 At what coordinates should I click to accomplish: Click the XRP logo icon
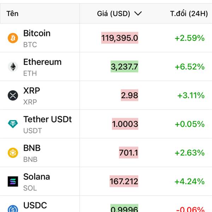click(x=13, y=95)
